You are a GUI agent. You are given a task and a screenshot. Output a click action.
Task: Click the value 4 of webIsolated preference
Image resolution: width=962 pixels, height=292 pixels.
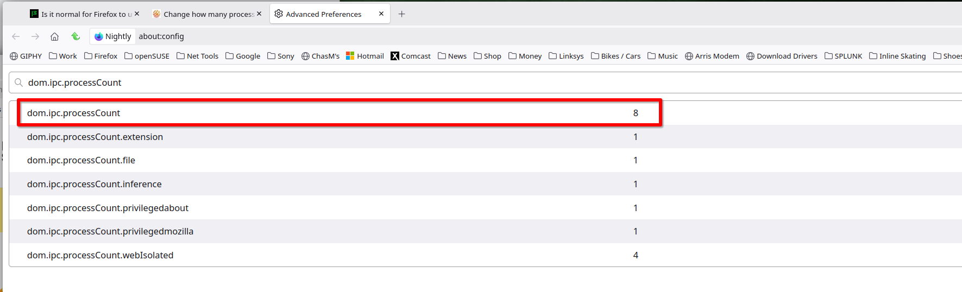click(x=636, y=255)
